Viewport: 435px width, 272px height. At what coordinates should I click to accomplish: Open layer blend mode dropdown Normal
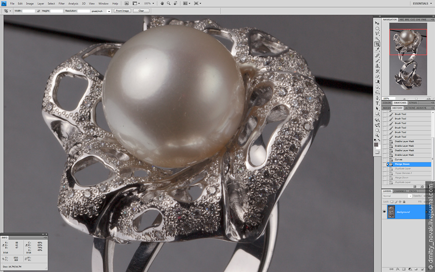397,196
